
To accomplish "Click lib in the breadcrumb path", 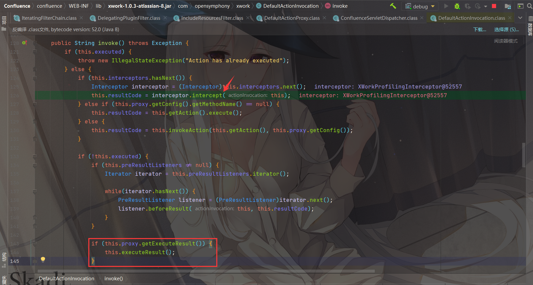I will click(x=98, y=6).
